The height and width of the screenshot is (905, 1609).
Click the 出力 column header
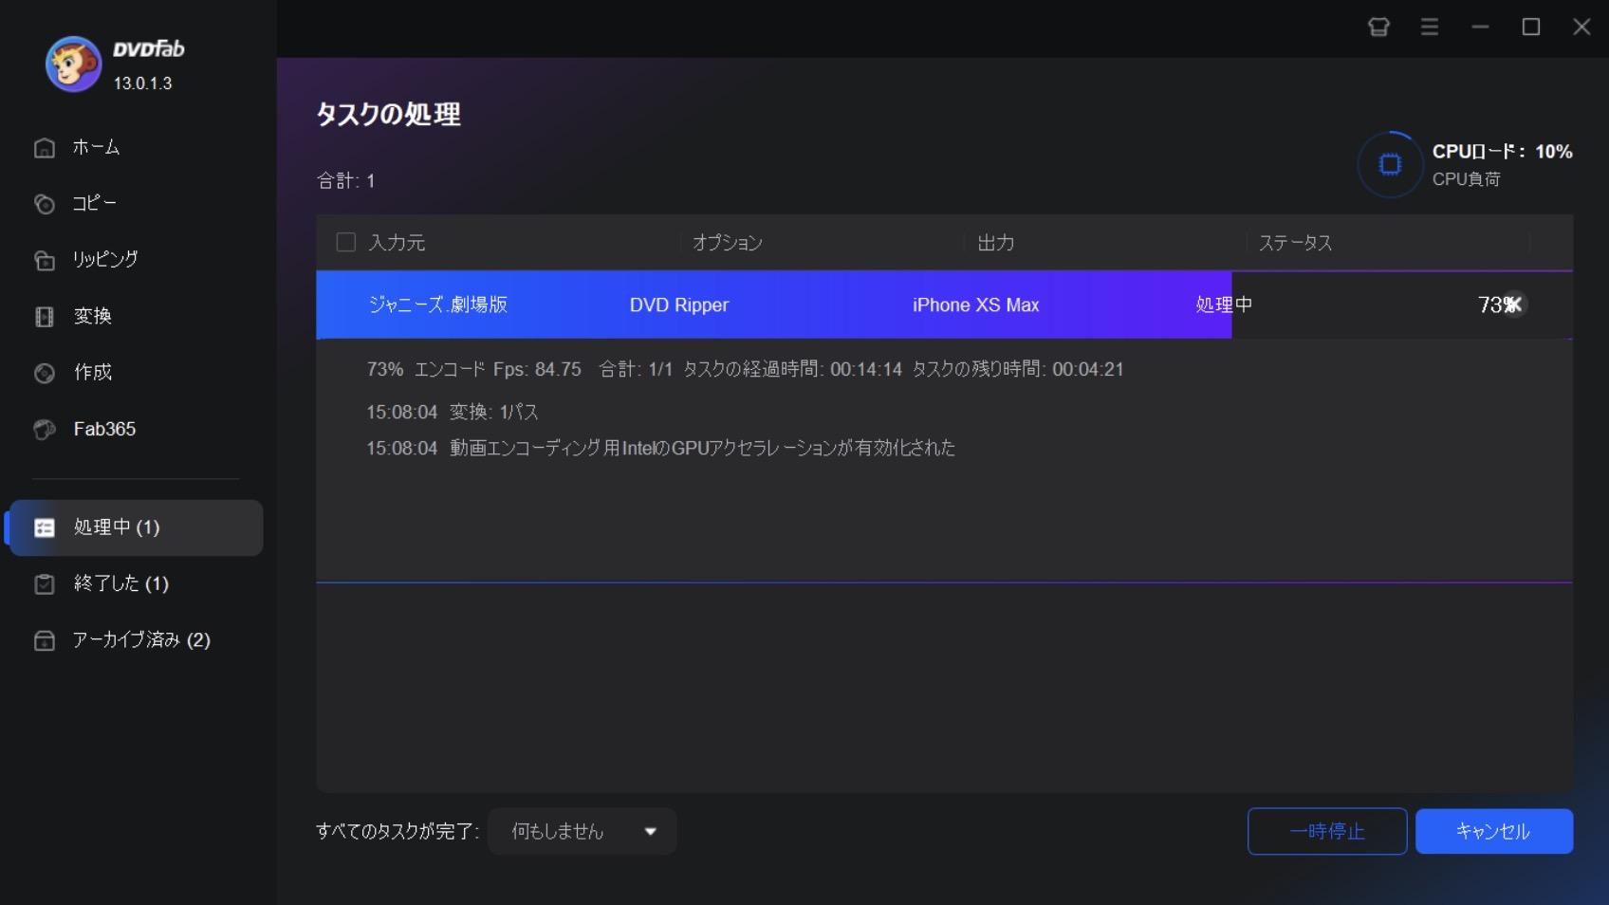point(996,243)
